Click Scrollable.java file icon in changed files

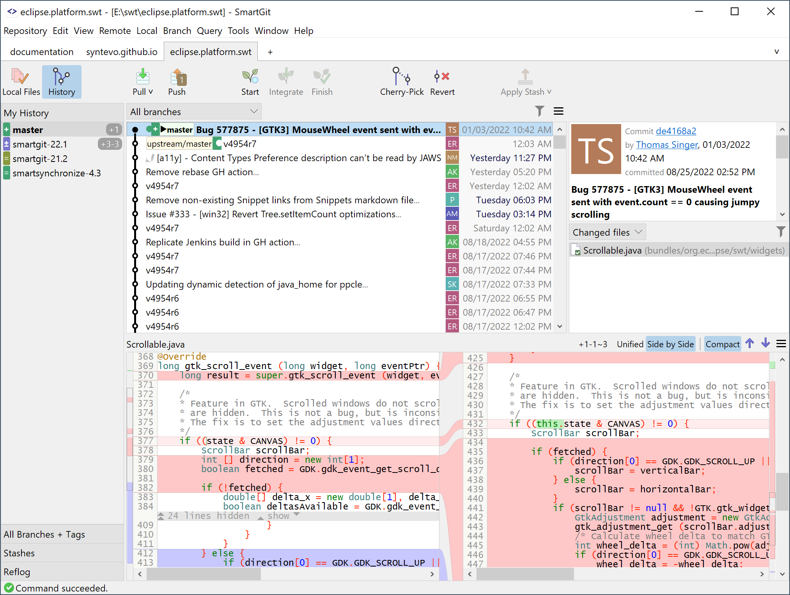tap(576, 250)
